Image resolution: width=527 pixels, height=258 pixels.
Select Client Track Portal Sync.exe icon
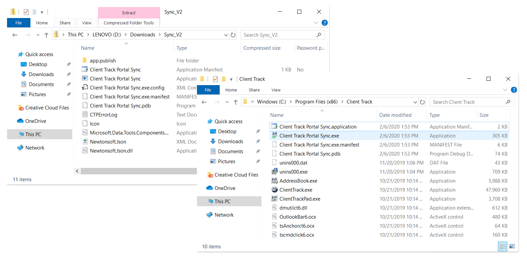[x=275, y=136]
